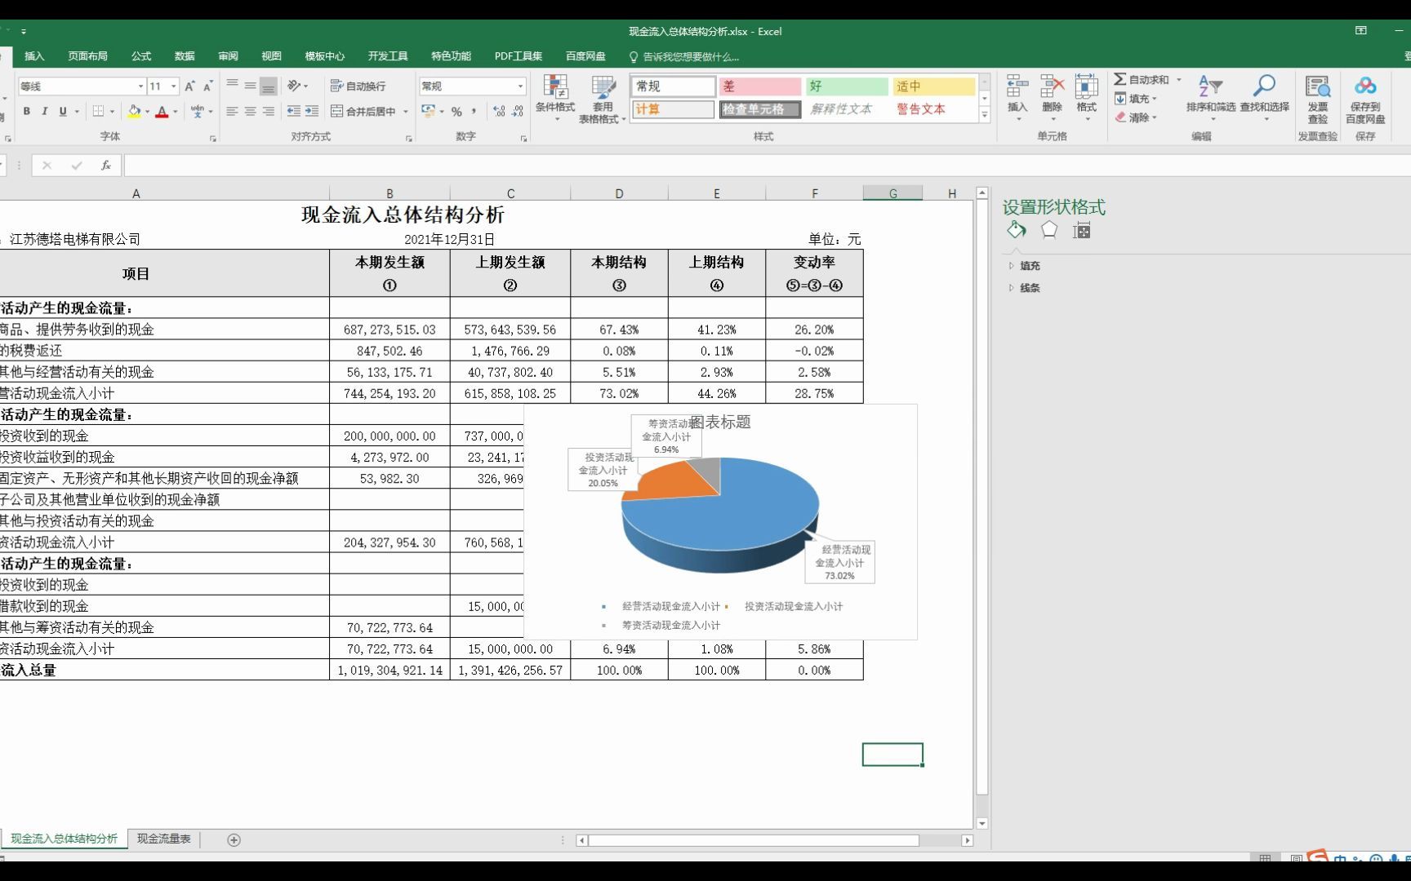
Task: Apply the 检查单元格 cell style
Action: click(759, 109)
